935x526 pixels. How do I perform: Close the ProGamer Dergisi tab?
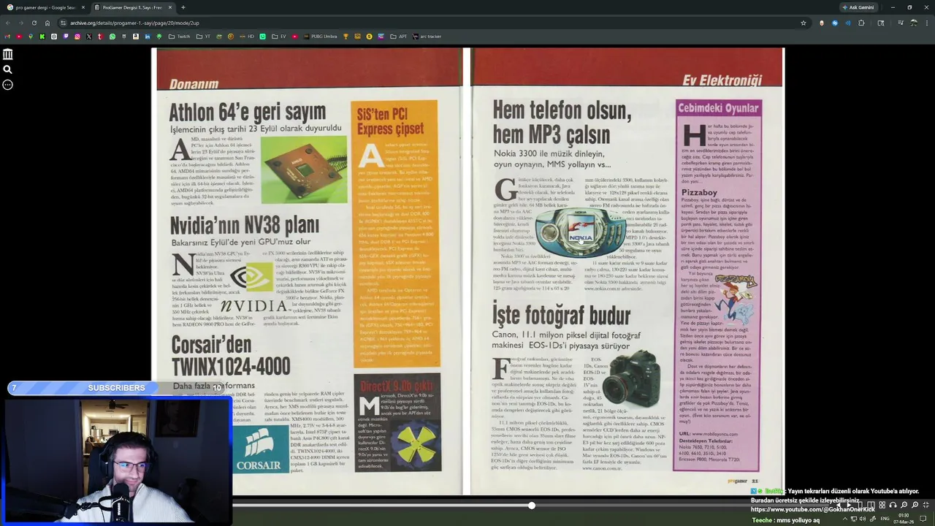tap(170, 7)
